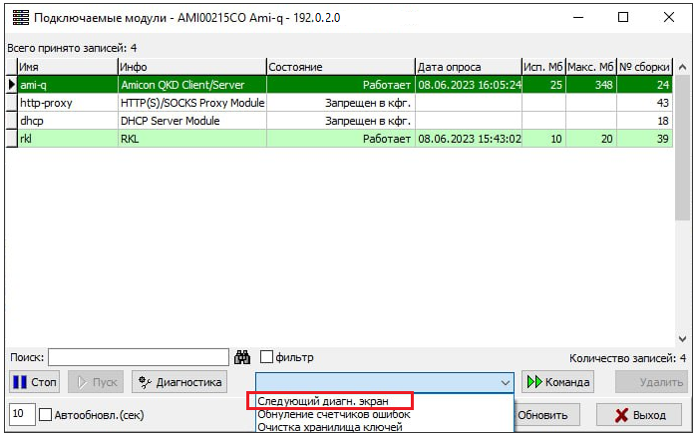The height and width of the screenshot is (437, 697).
Task: Click the window title bar app icon
Action: (x=19, y=17)
